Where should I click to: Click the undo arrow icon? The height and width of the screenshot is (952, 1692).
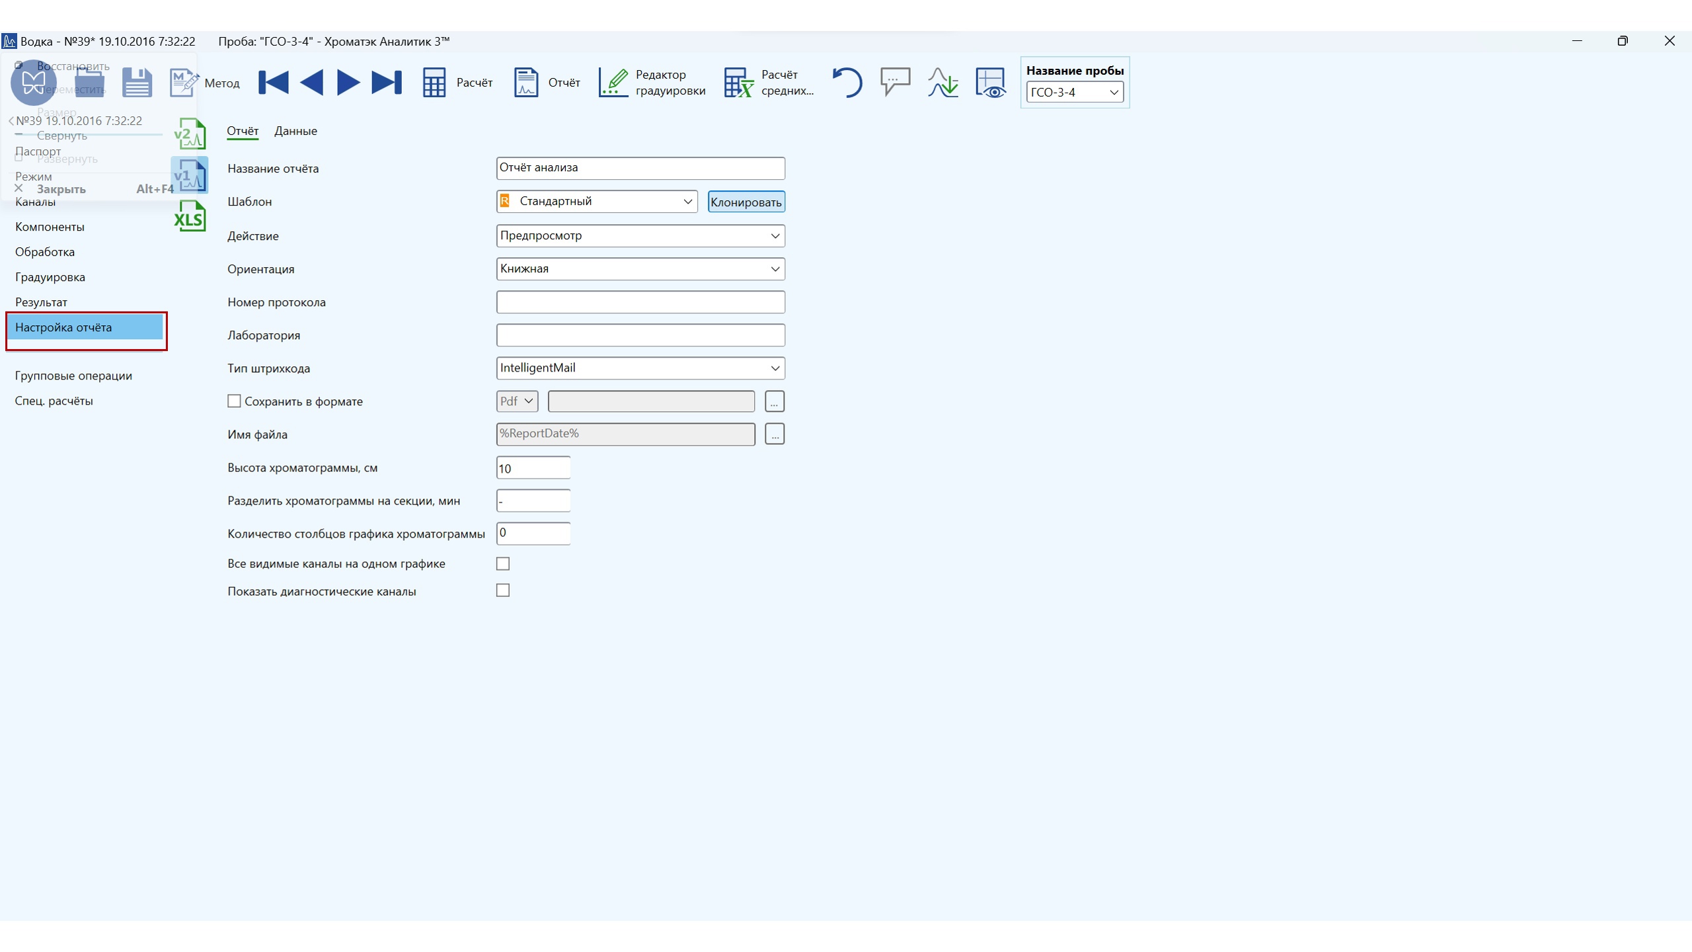847,83
